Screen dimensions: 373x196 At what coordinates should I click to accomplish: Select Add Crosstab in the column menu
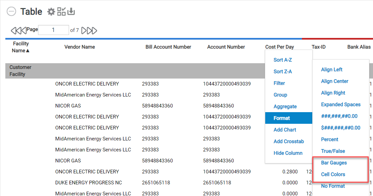pos(289,141)
